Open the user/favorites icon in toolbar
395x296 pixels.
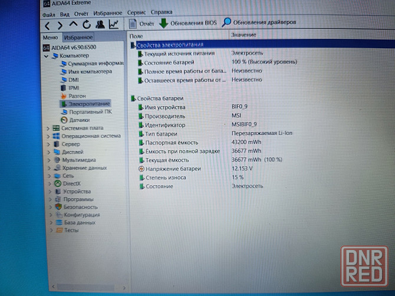(x=100, y=24)
